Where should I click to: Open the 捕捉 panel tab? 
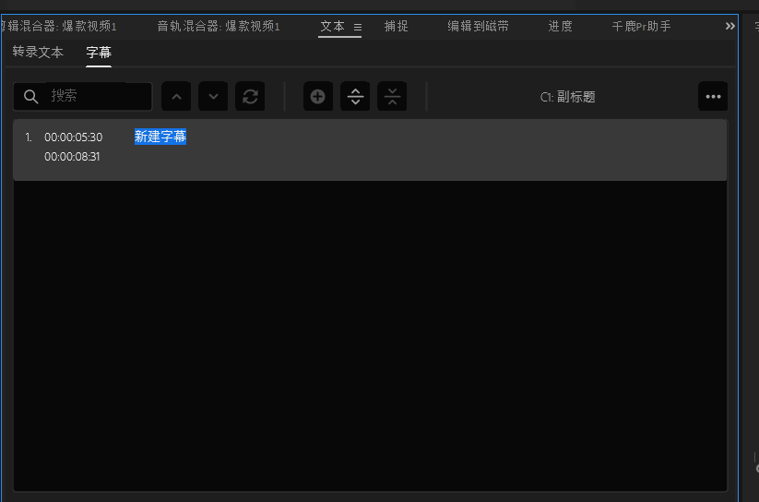click(x=397, y=27)
